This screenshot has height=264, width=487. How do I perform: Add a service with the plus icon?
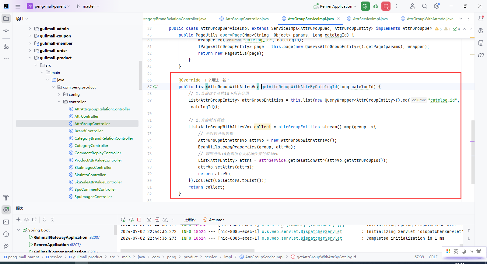click(x=19, y=220)
